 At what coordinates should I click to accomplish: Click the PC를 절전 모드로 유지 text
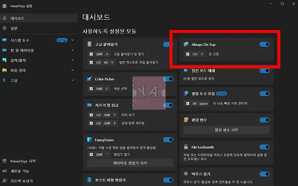click(199, 78)
